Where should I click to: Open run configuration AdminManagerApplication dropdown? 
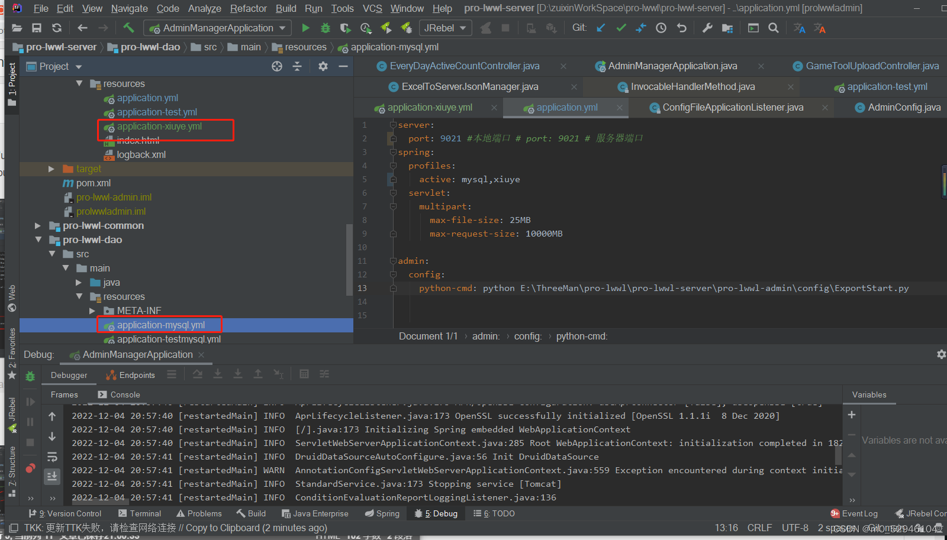click(x=218, y=28)
